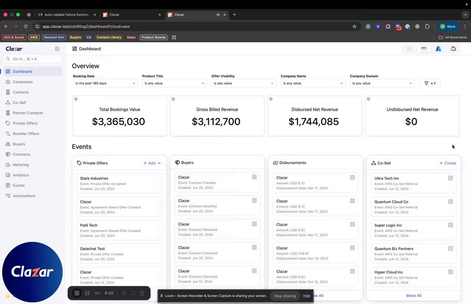Show info for Disbursed Net Revenue card

pos(271,99)
